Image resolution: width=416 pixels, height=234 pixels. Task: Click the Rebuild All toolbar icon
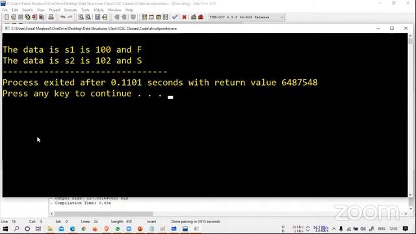165,17
